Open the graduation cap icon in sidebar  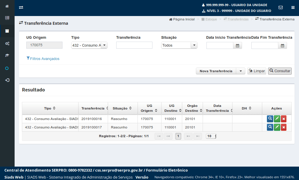pyautogui.click(x=7, y=55)
